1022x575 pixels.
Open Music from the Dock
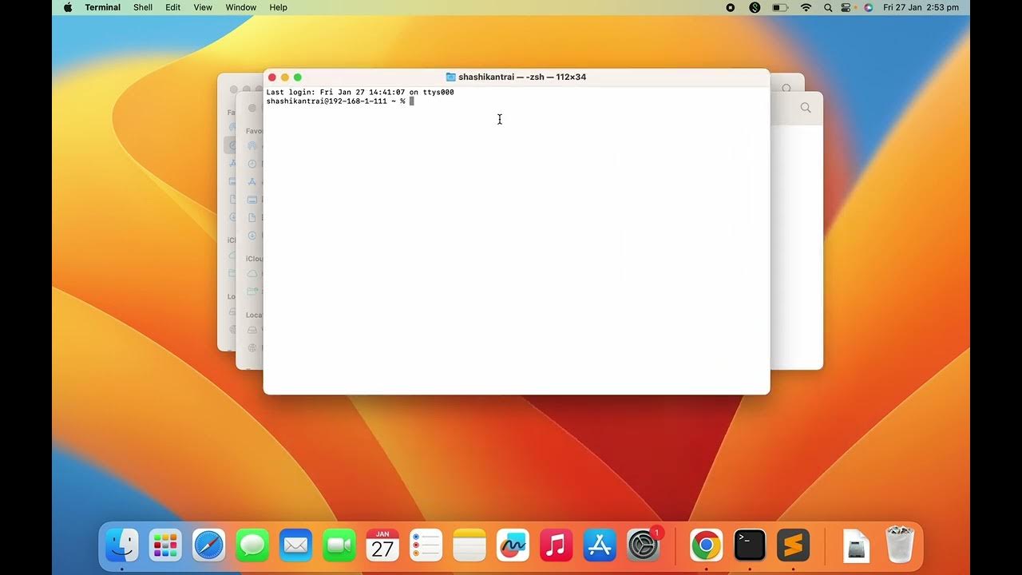point(557,545)
